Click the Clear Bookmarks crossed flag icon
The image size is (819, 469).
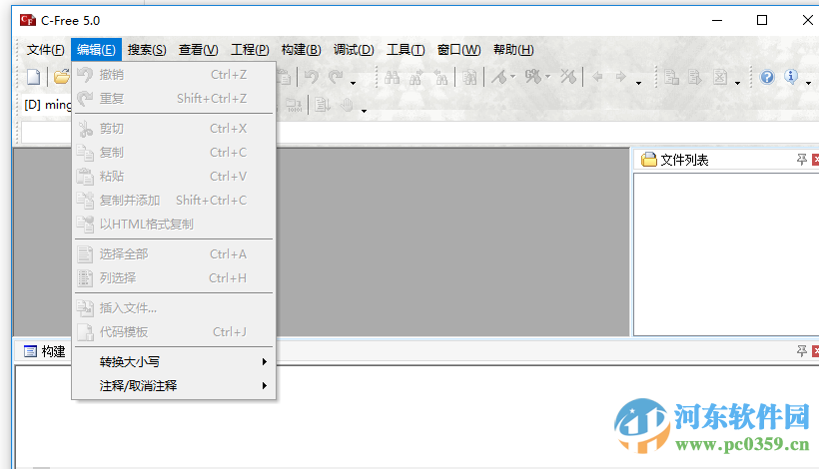(568, 77)
